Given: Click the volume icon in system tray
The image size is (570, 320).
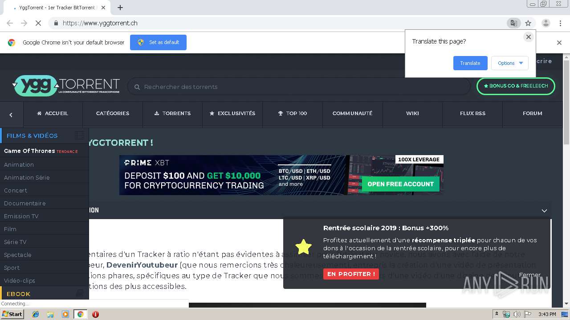Looking at the screenshot, I should [x=517, y=314].
